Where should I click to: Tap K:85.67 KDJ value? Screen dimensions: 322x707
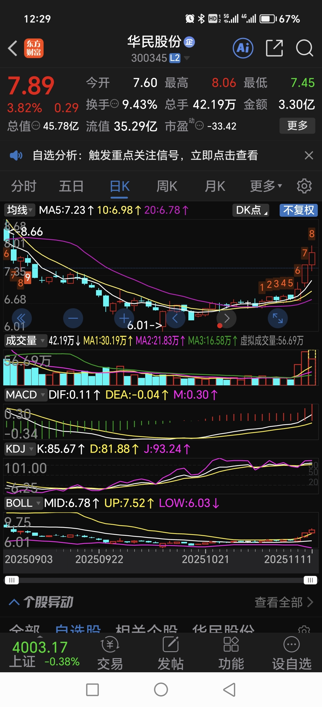pyautogui.click(x=61, y=449)
